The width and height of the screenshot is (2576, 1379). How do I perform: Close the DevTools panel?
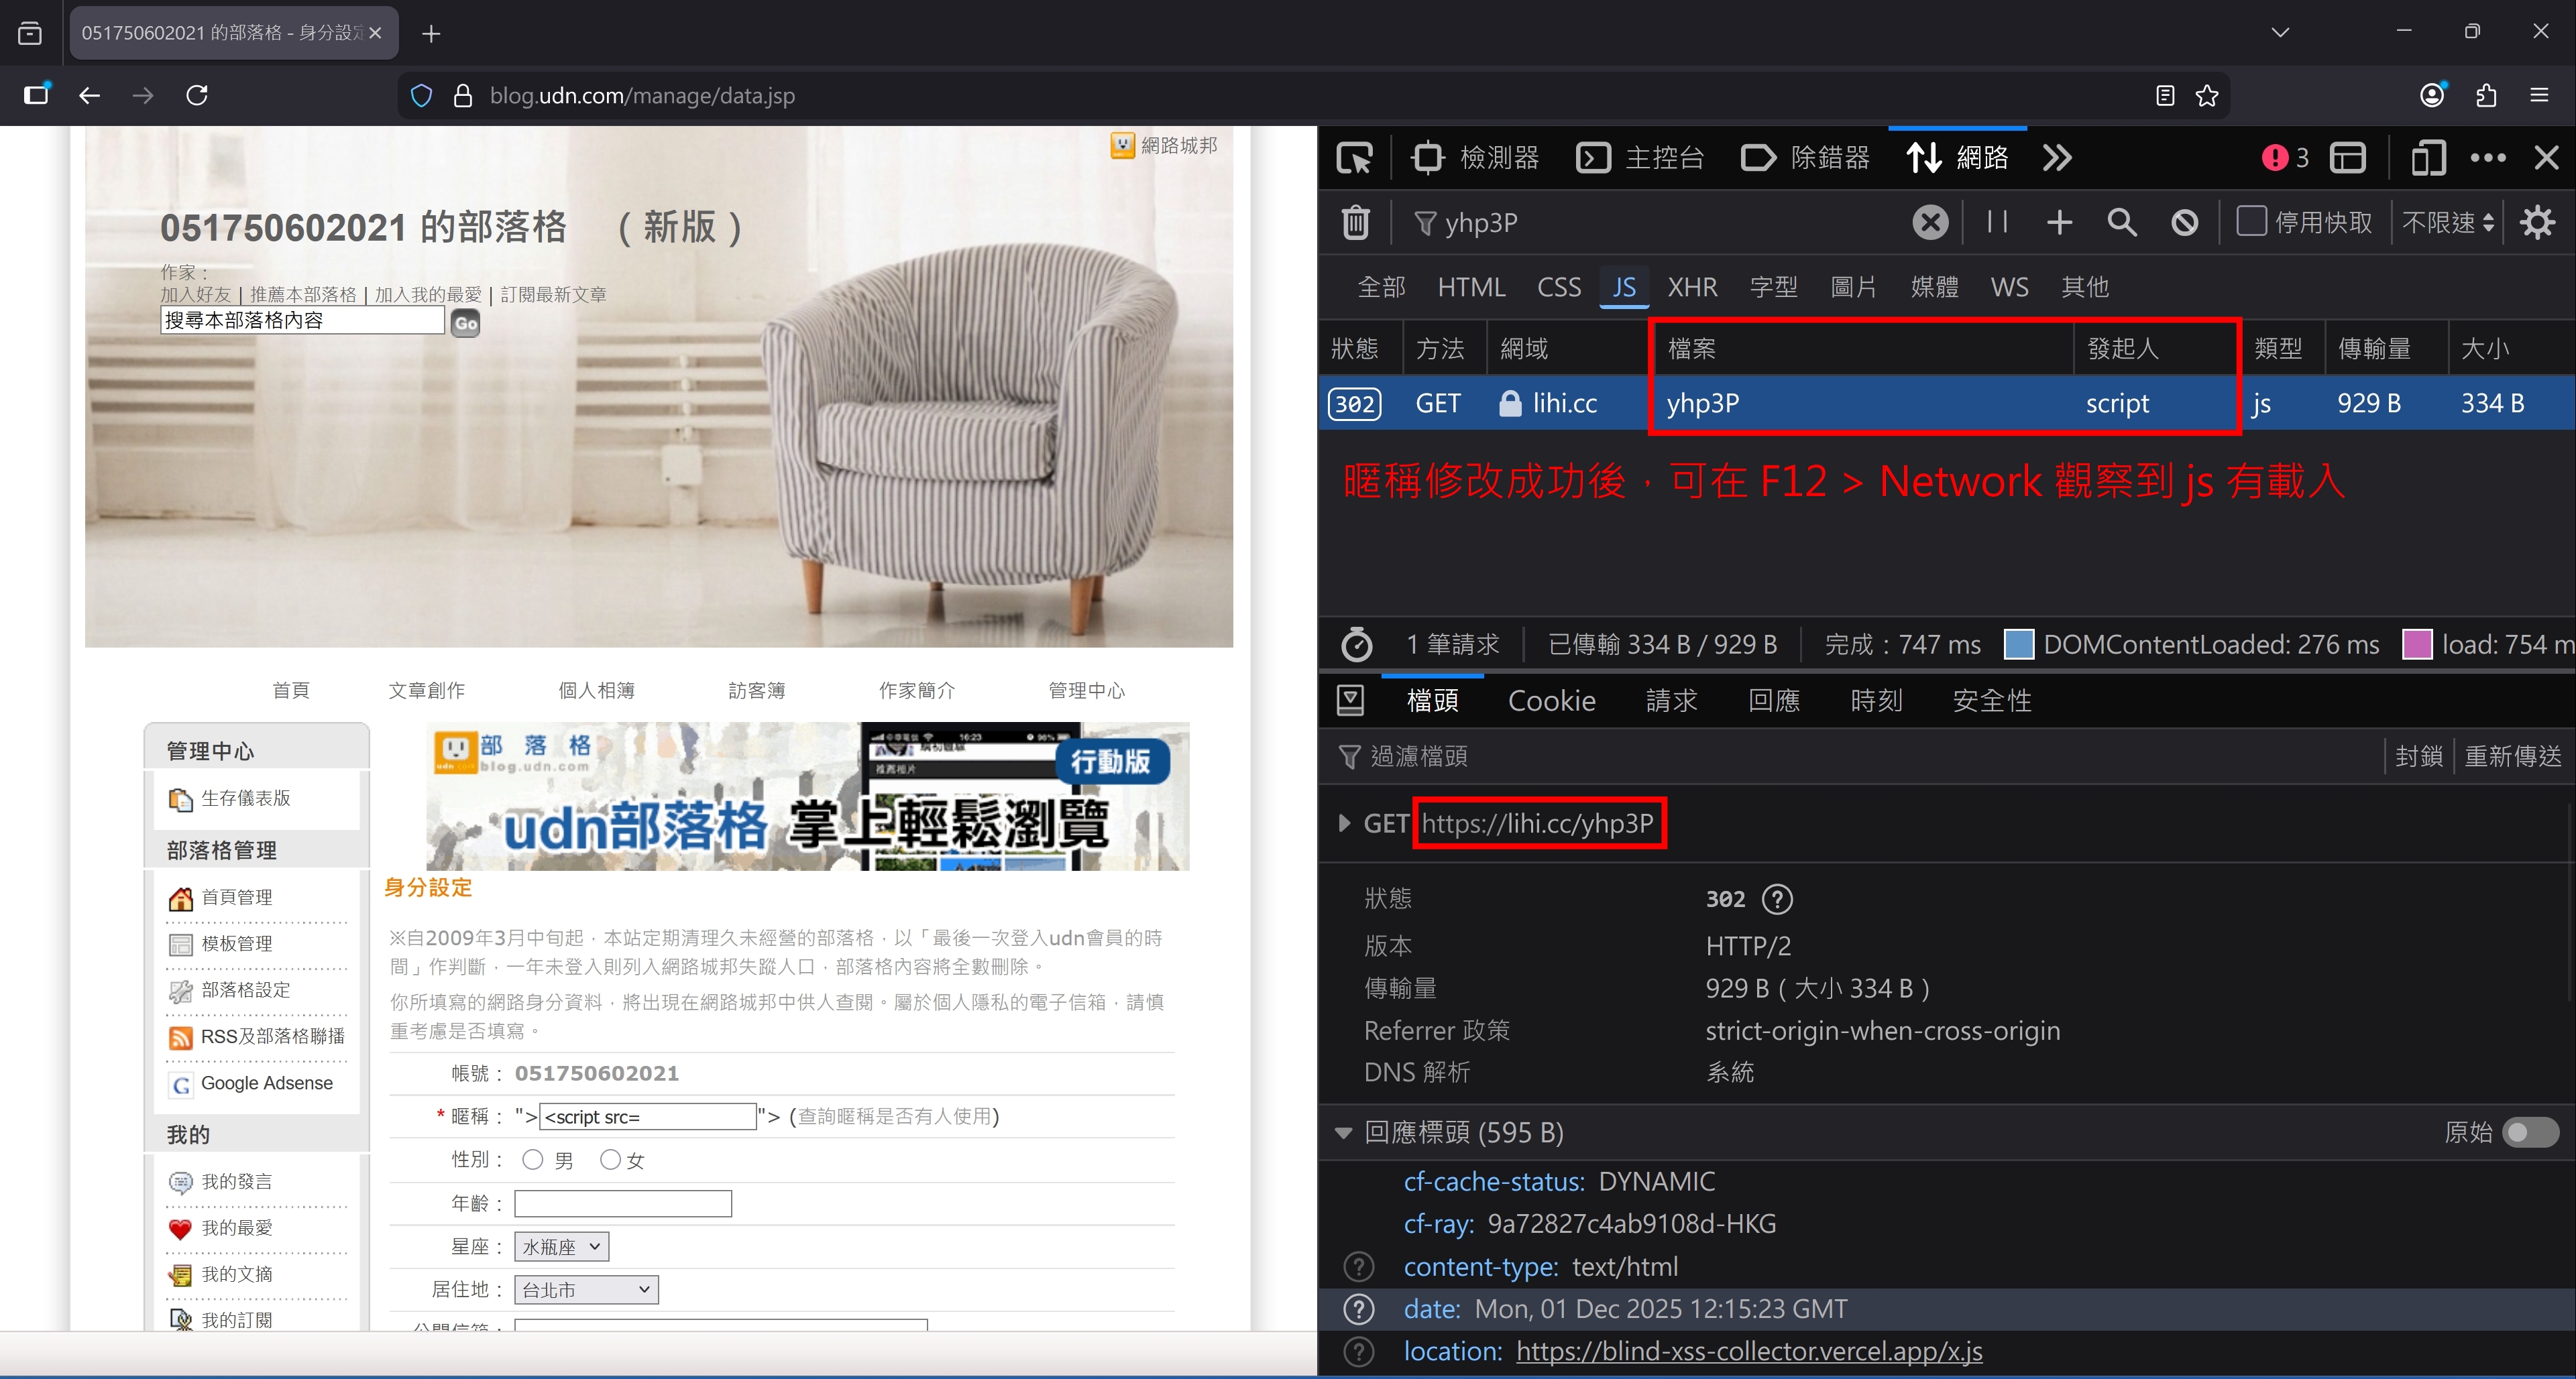pos(2546,158)
